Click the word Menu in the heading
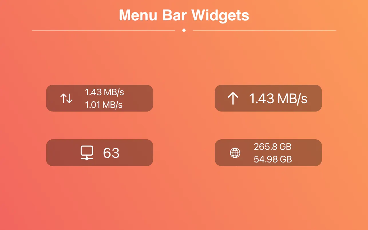 pyautogui.click(x=138, y=15)
